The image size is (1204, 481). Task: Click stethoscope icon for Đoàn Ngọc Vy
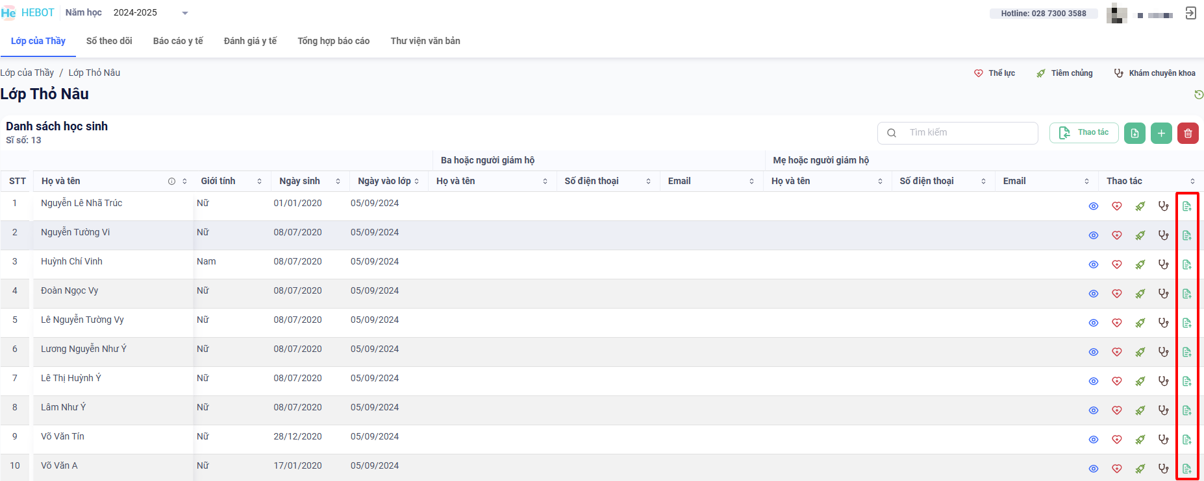(x=1163, y=294)
